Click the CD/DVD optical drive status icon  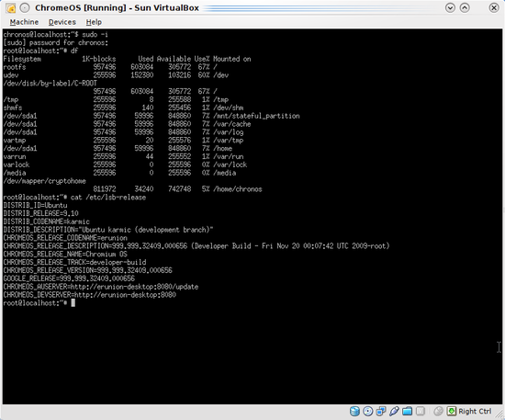click(x=368, y=412)
